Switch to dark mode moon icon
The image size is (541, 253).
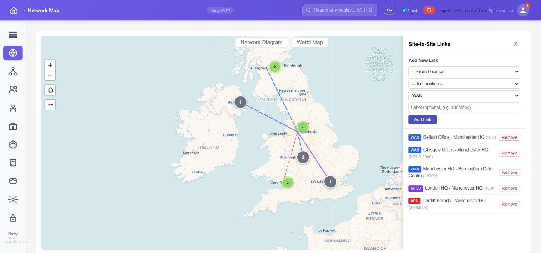(389, 10)
